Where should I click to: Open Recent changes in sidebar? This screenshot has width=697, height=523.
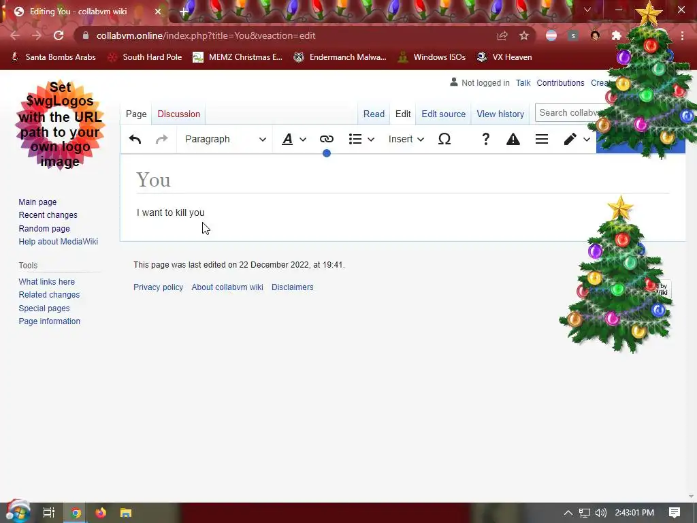(48, 215)
